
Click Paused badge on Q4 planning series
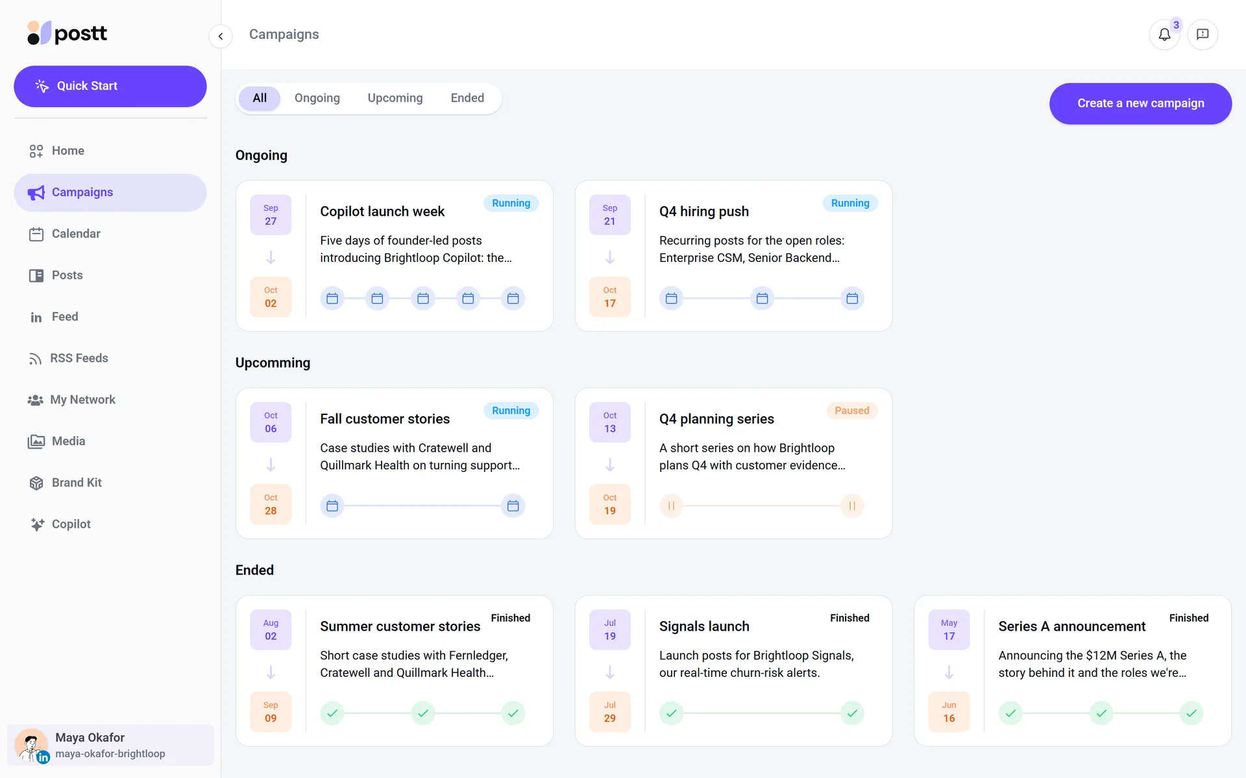point(851,410)
